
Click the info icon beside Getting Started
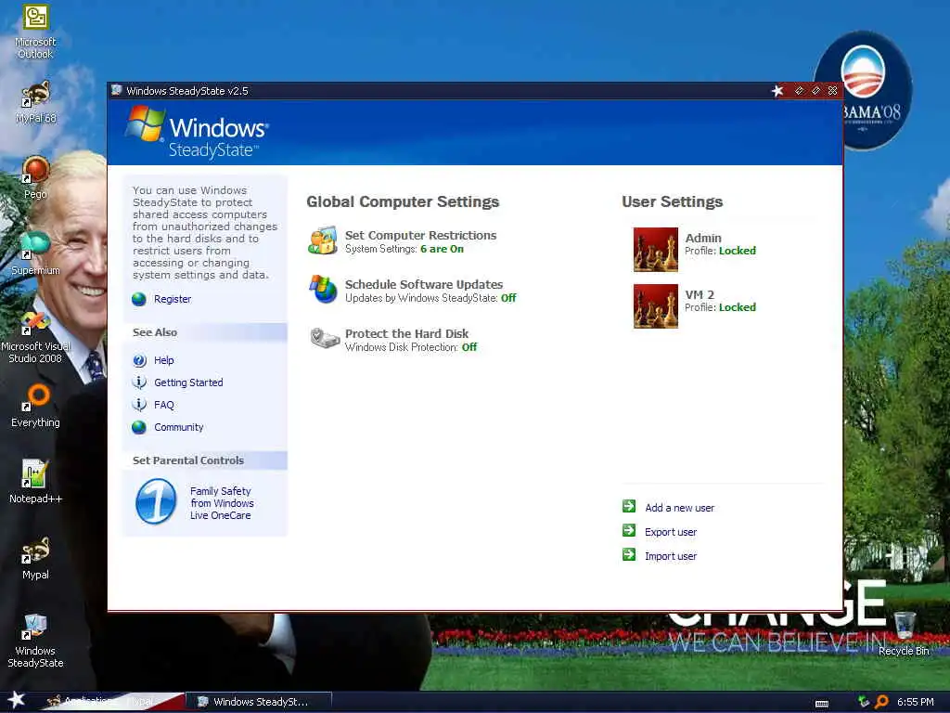pyautogui.click(x=139, y=382)
